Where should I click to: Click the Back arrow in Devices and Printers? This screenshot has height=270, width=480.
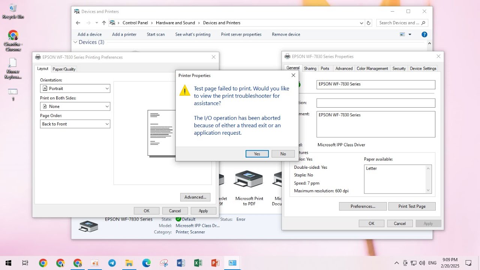point(78,23)
